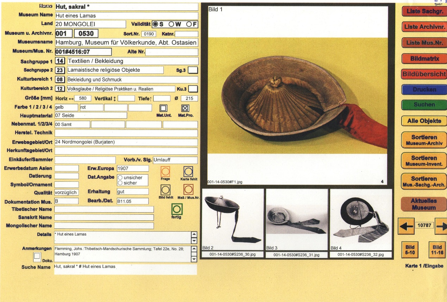This screenshot has width=447, height=302.
Task: Click the red Maß / Mus.Nr. icon
Action: coord(188,190)
